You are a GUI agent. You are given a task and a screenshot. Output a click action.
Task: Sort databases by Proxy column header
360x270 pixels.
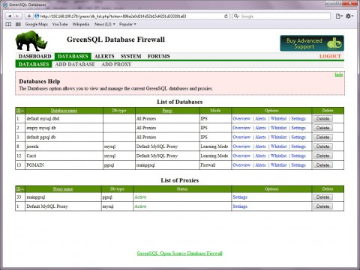[x=167, y=111]
